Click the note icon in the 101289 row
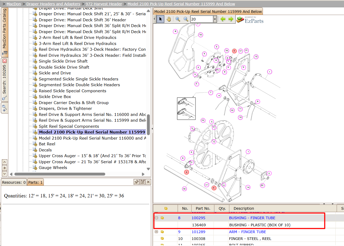Image resolution: width=344 pixels, height=246 pixels. tap(162, 232)
